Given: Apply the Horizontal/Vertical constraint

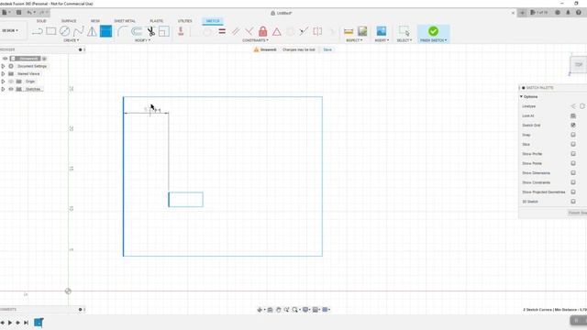Looking at the screenshot, I should (x=181, y=31).
